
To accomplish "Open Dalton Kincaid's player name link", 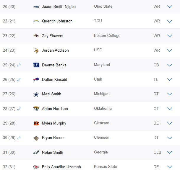I will tap(54, 79).
